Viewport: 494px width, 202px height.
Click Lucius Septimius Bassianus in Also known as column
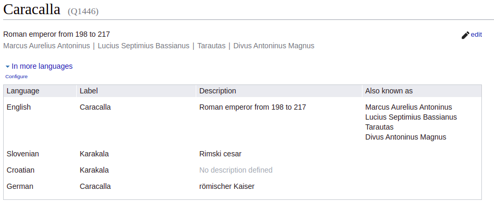pos(411,117)
